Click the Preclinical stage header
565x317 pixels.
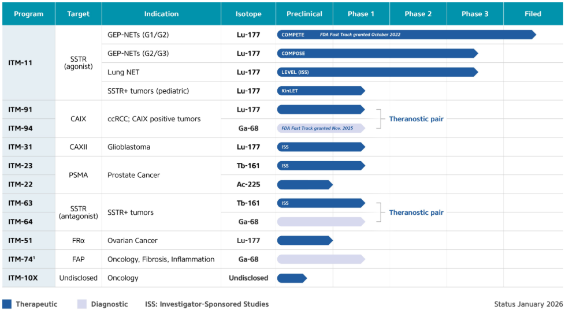(304, 14)
